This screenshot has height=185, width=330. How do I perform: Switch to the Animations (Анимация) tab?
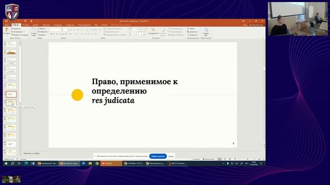coord(58,25)
